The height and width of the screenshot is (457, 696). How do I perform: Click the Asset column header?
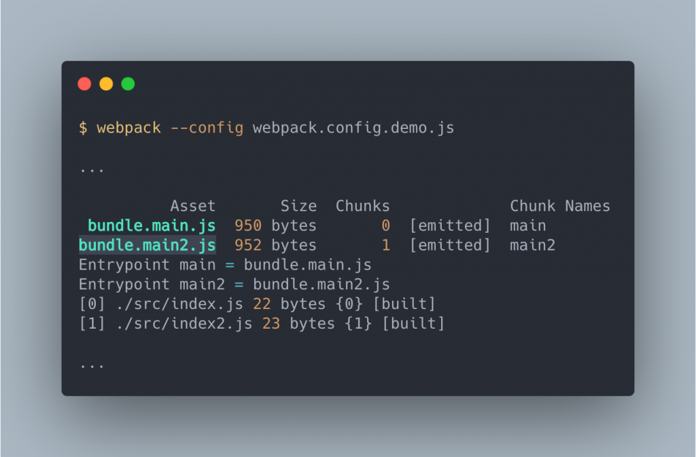point(192,206)
